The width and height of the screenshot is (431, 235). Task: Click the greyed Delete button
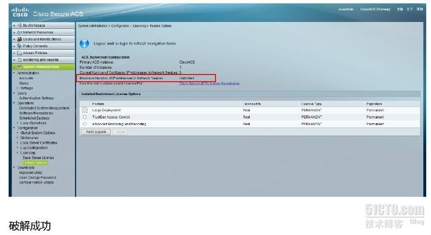[x=120, y=132]
